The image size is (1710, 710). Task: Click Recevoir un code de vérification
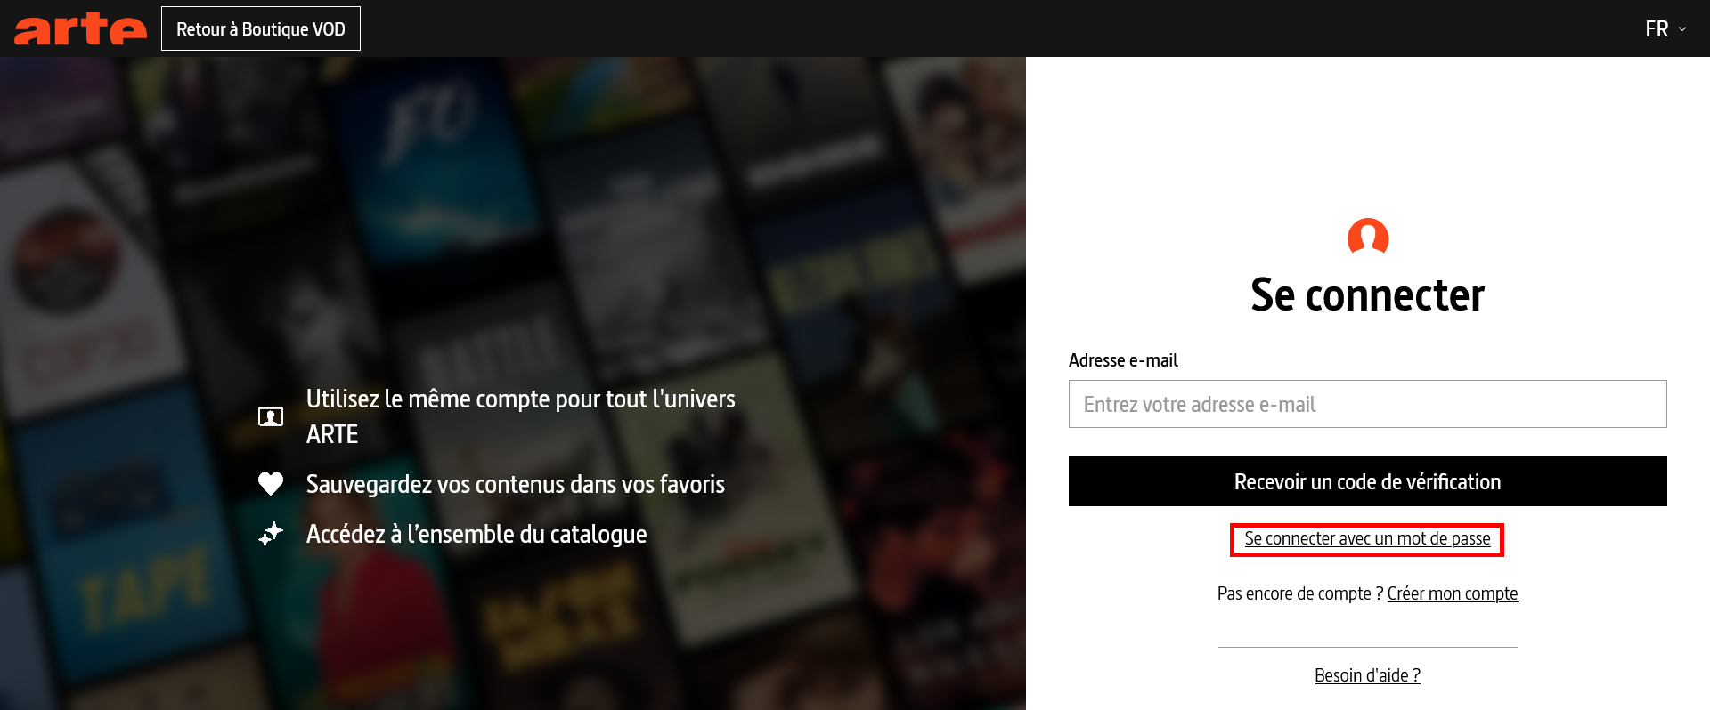click(1367, 481)
